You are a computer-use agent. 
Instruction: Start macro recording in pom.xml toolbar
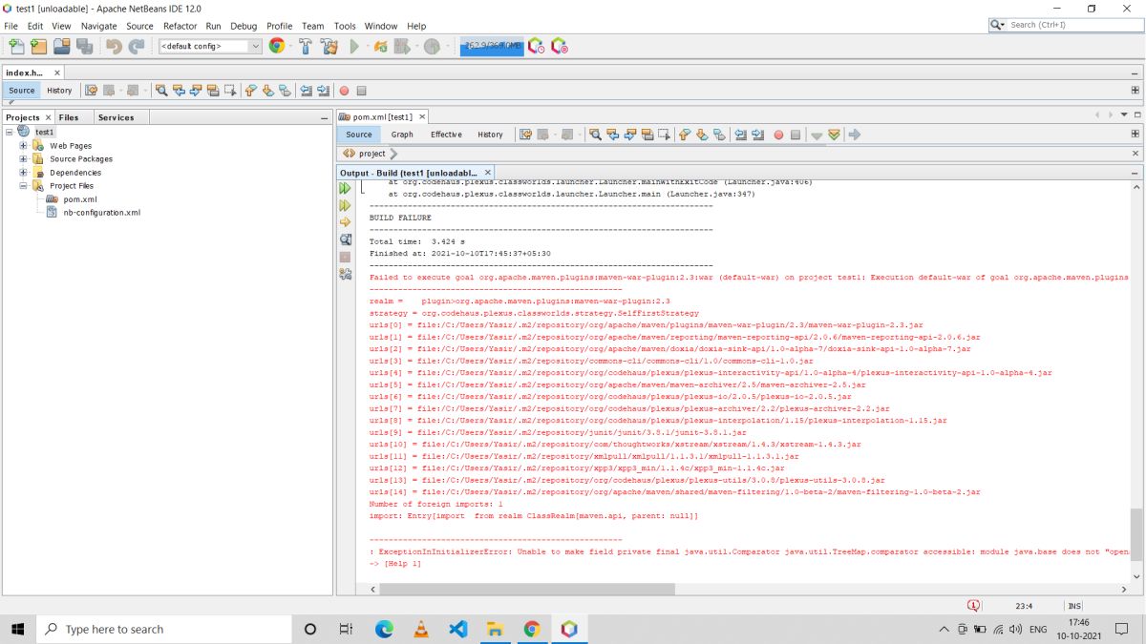pos(778,135)
